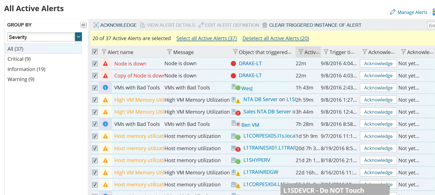
Task: Sort by the Message column header
Action: [183, 52]
